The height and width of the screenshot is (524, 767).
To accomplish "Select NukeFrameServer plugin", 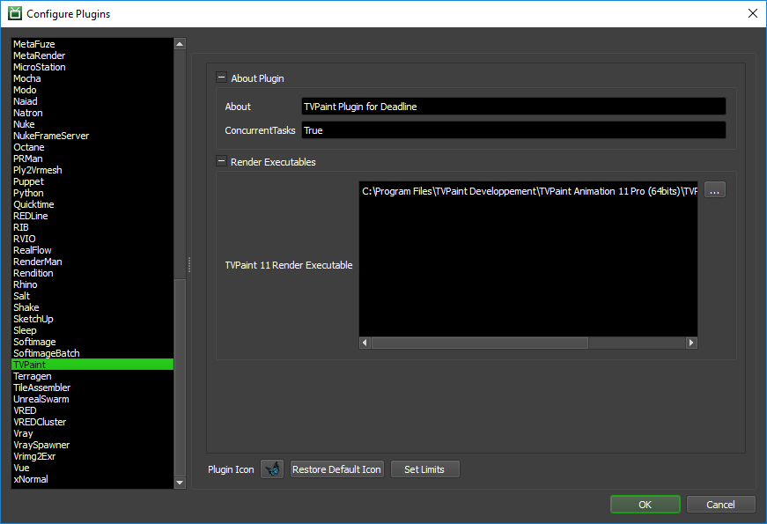I will (x=92, y=136).
